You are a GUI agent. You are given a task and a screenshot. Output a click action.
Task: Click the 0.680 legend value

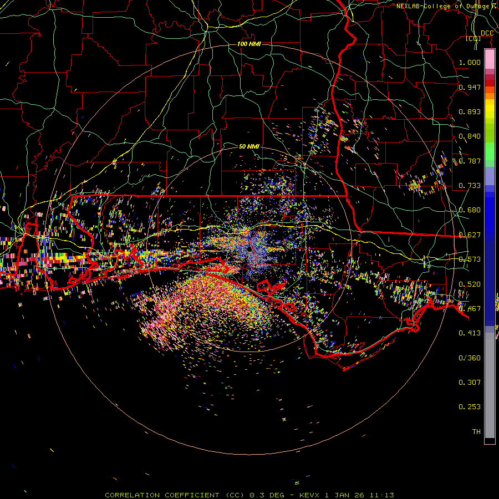[470, 210]
